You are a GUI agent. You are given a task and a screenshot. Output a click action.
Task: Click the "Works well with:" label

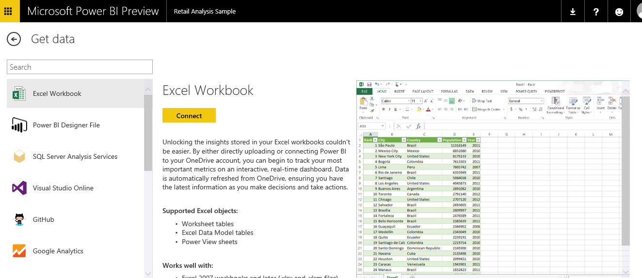tap(188, 265)
